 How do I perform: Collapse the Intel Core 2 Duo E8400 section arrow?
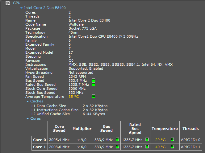click(x=21, y=8)
